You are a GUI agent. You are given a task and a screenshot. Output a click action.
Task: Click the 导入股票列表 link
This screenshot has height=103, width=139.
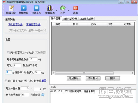15,25
